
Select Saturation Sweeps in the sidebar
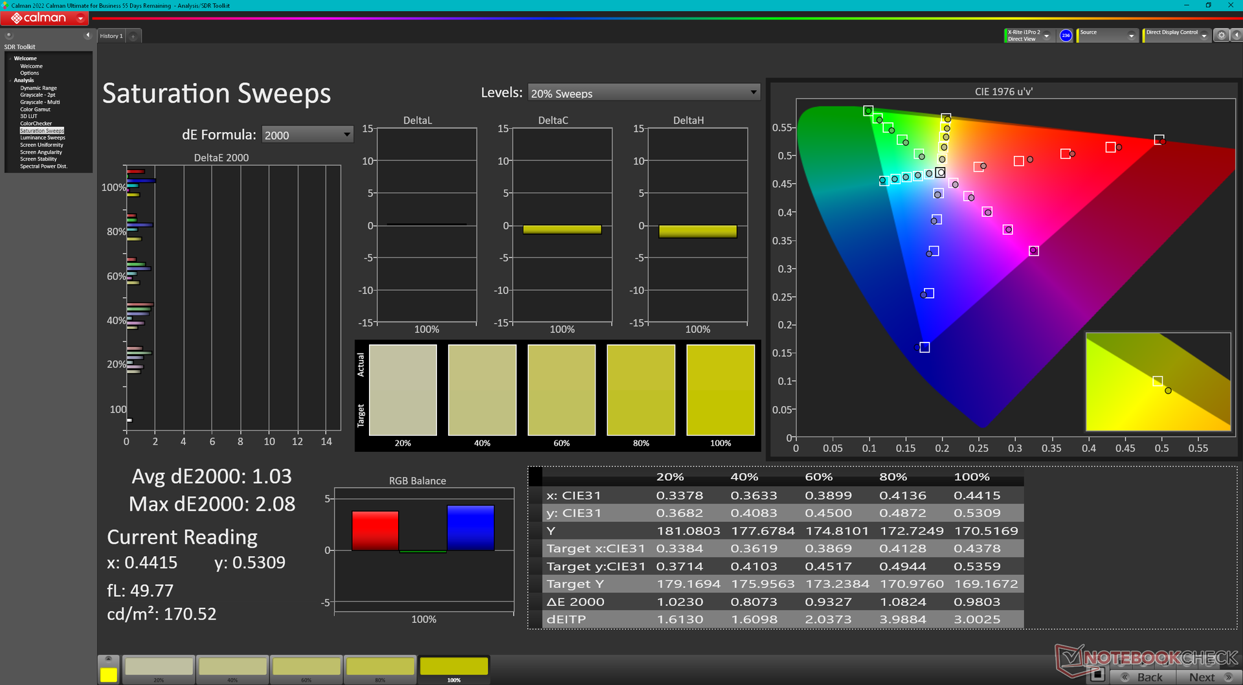(42, 131)
